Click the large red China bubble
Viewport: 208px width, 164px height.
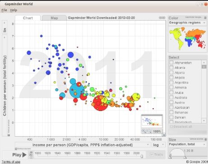pyautogui.click(x=100, y=103)
